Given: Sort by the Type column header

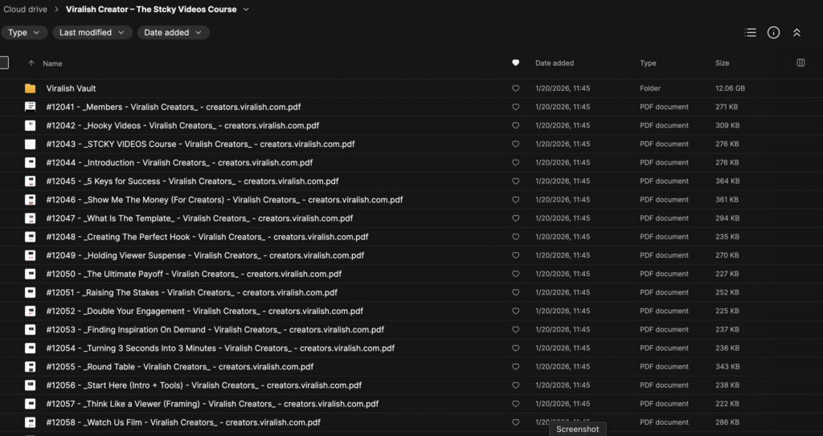Looking at the screenshot, I should (x=648, y=63).
